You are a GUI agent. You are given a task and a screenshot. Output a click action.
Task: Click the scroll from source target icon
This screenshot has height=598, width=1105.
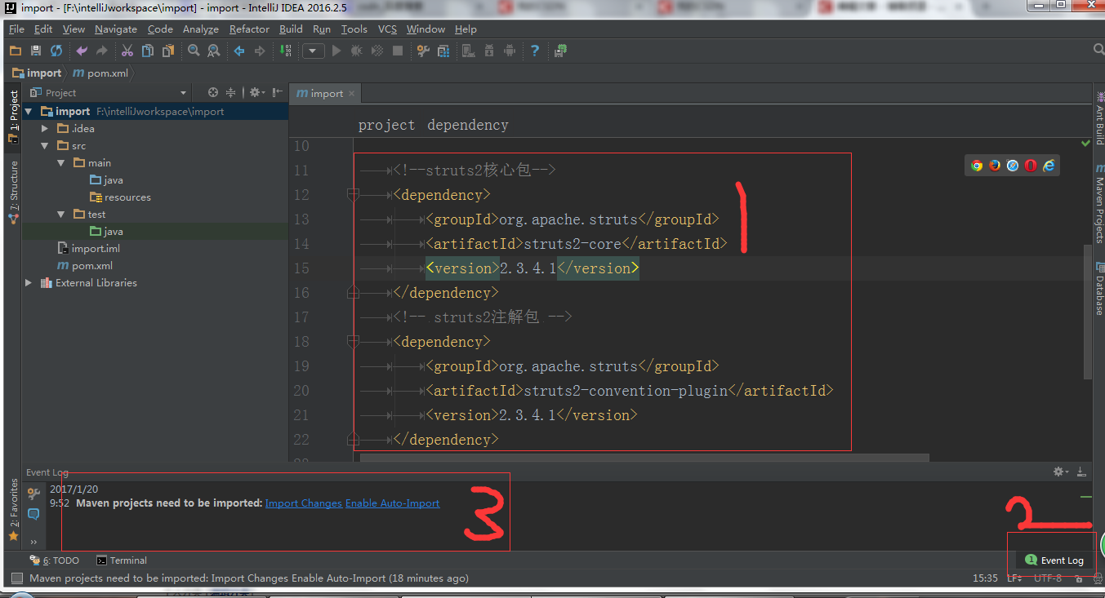[213, 93]
